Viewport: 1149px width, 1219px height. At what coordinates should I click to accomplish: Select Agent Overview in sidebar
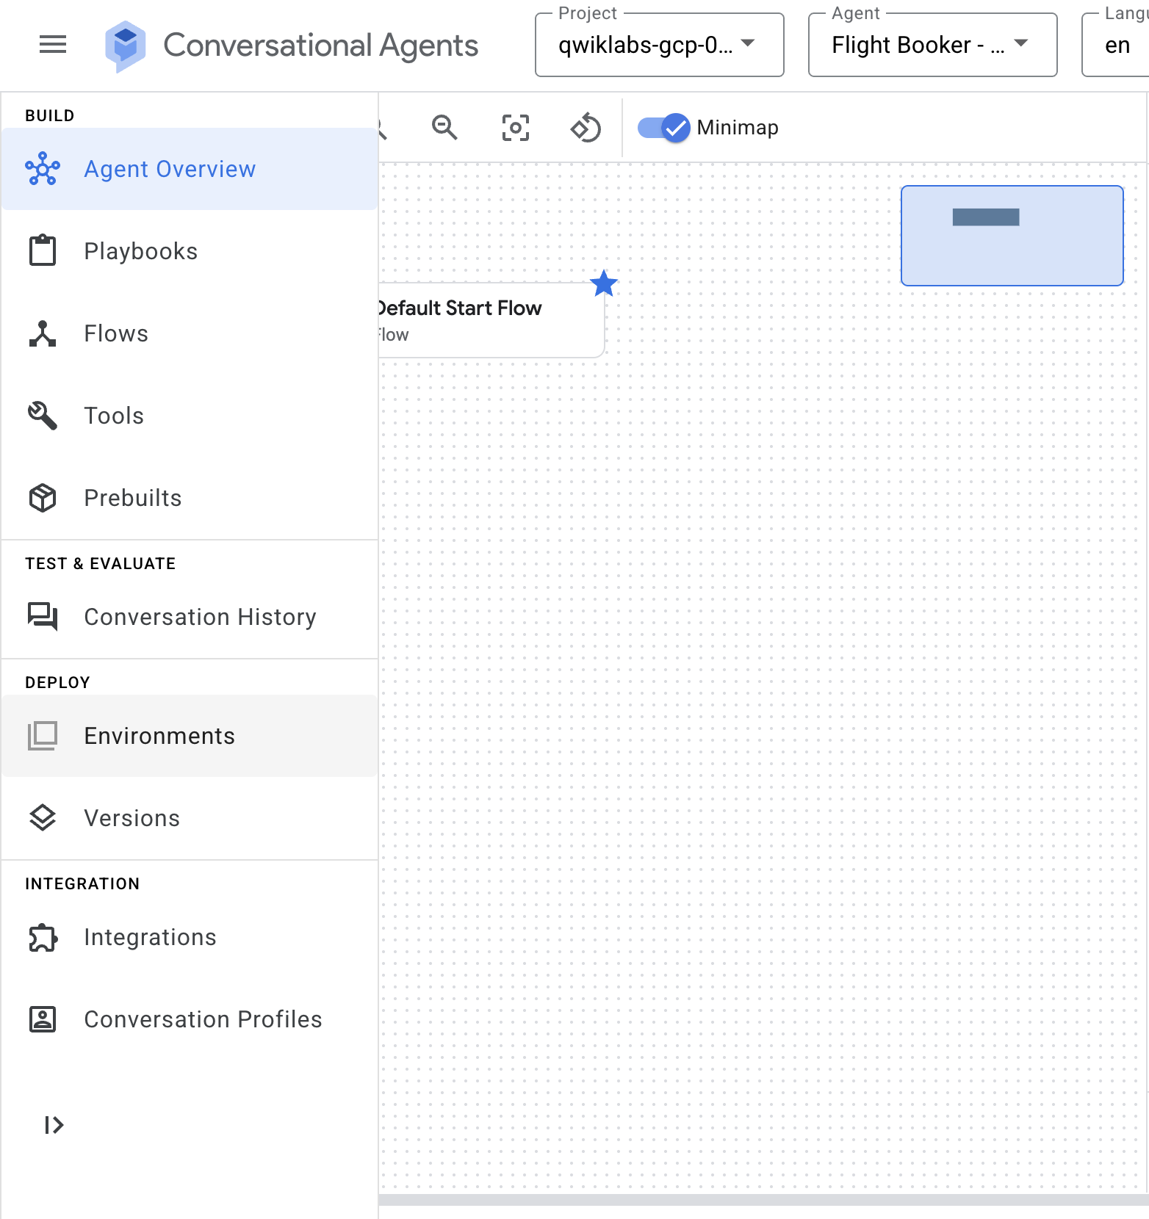(x=190, y=169)
